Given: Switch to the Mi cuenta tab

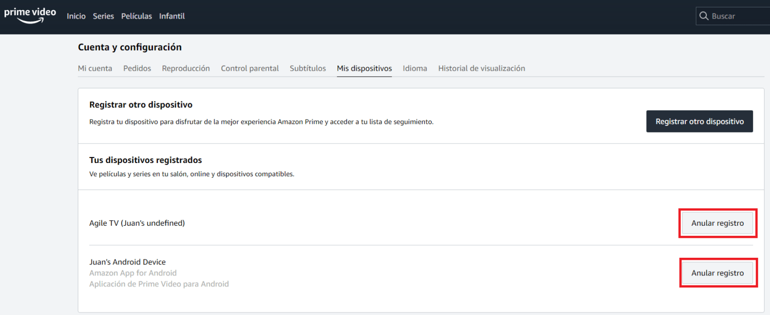Looking at the screenshot, I should tap(95, 68).
